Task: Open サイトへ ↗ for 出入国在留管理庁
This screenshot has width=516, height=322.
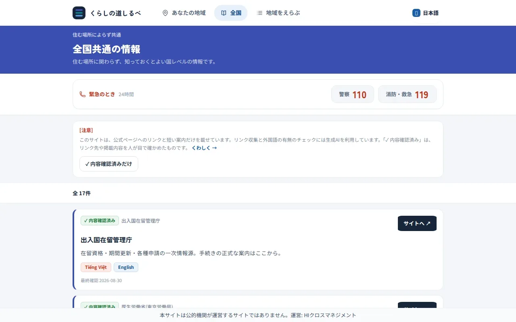Action: [417, 223]
